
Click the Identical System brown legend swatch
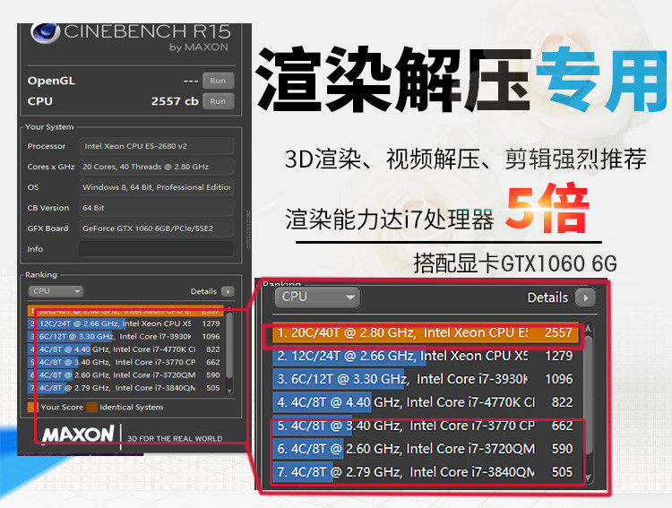pos(91,407)
